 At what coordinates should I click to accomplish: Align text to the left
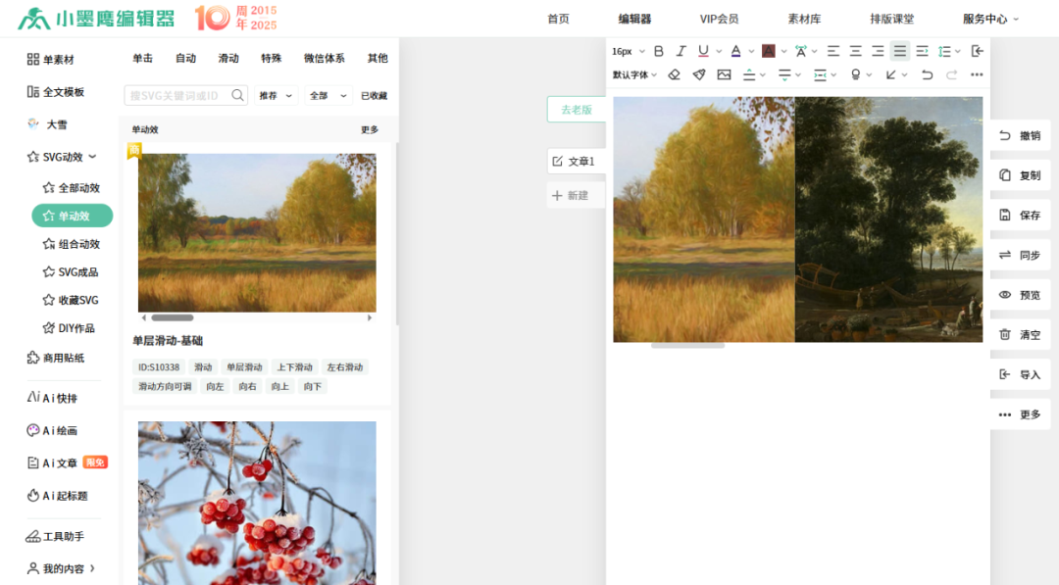(x=833, y=51)
